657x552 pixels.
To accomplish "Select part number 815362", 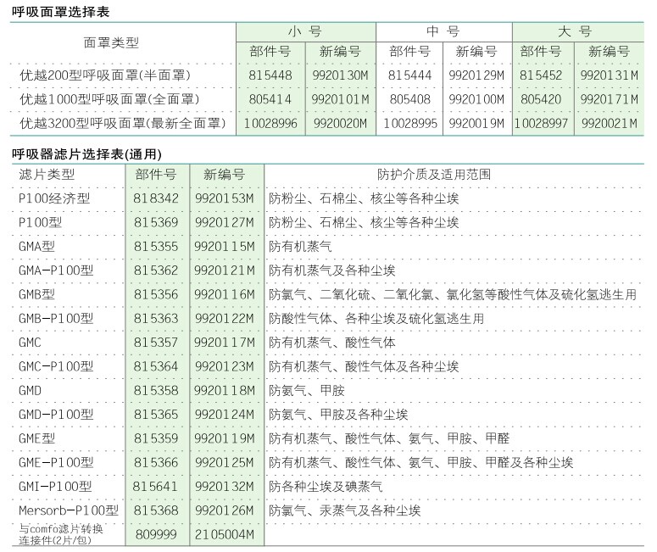I will click(156, 270).
